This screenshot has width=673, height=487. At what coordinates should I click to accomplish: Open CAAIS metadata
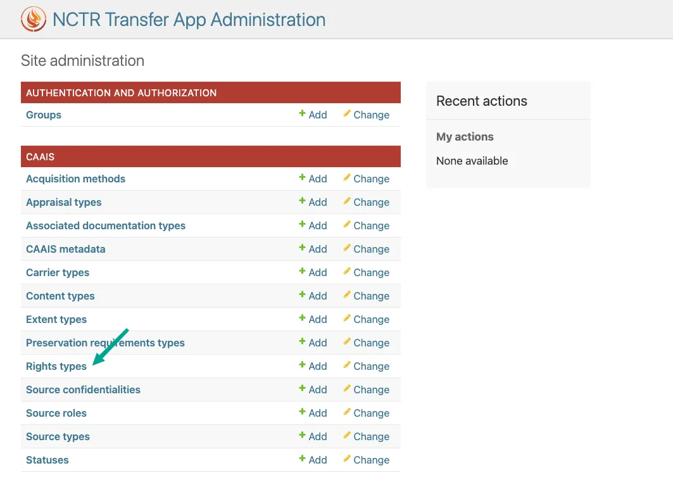point(66,249)
